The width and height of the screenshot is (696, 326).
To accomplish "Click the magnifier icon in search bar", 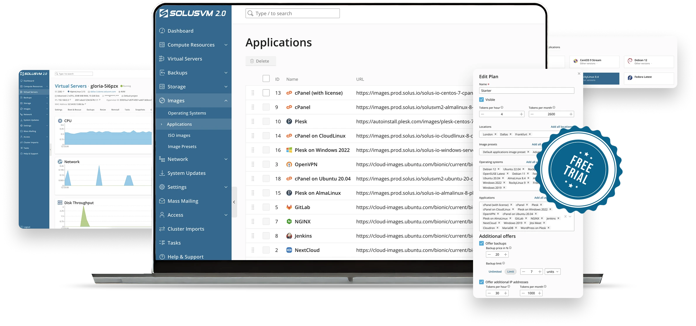I will (250, 13).
